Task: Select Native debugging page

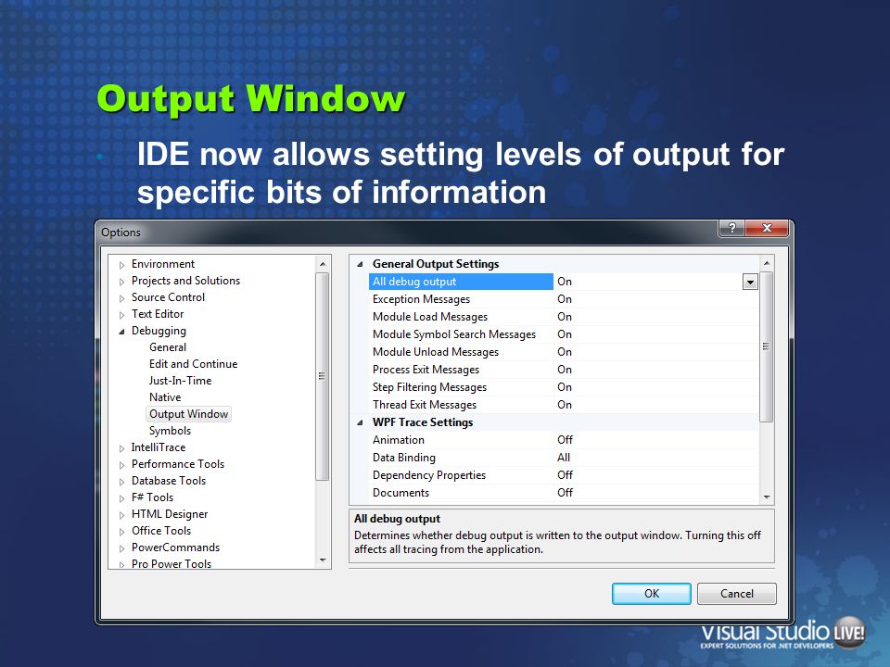Action: coord(165,397)
